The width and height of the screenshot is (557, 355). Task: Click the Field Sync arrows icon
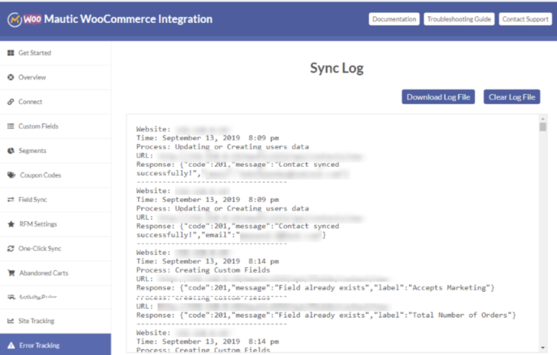[x=11, y=200]
